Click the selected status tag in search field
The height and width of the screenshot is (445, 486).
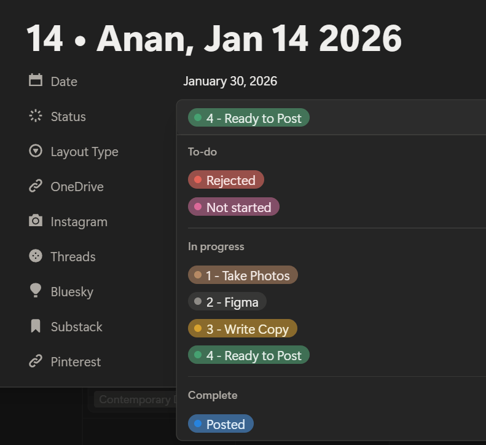pyautogui.click(x=248, y=118)
